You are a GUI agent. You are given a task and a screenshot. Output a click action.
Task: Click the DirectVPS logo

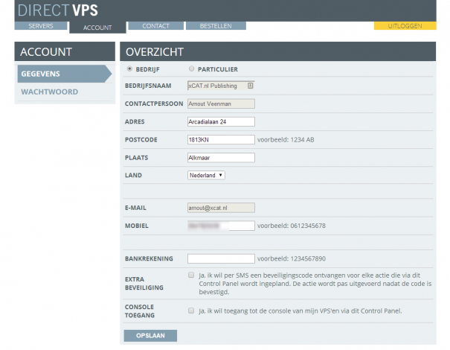[x=57, y=10]
